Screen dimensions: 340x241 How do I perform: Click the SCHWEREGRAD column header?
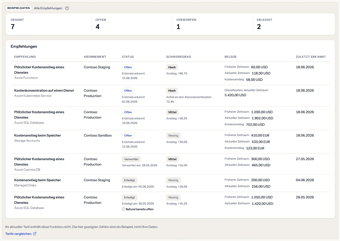[179, 57]
